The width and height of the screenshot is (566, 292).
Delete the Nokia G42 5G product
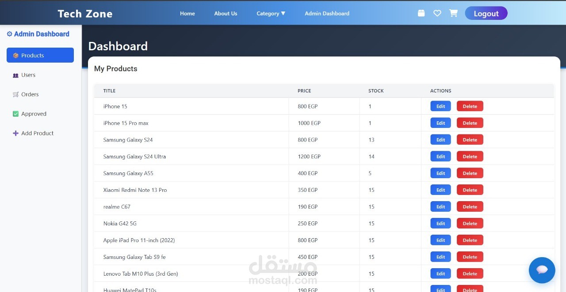tap(470, 224)
